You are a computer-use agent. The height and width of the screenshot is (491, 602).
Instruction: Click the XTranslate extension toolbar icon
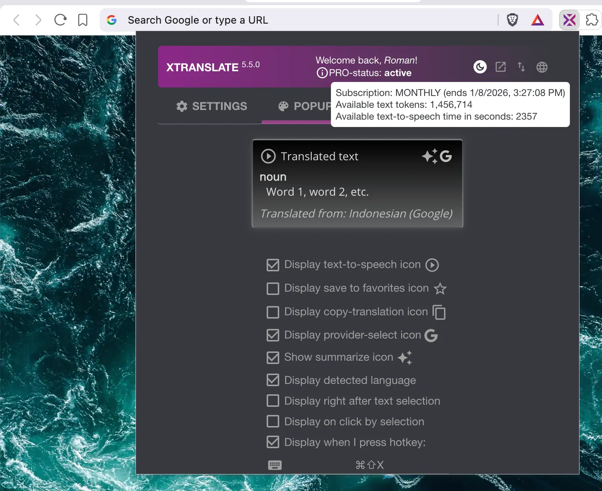pos(569,20)
